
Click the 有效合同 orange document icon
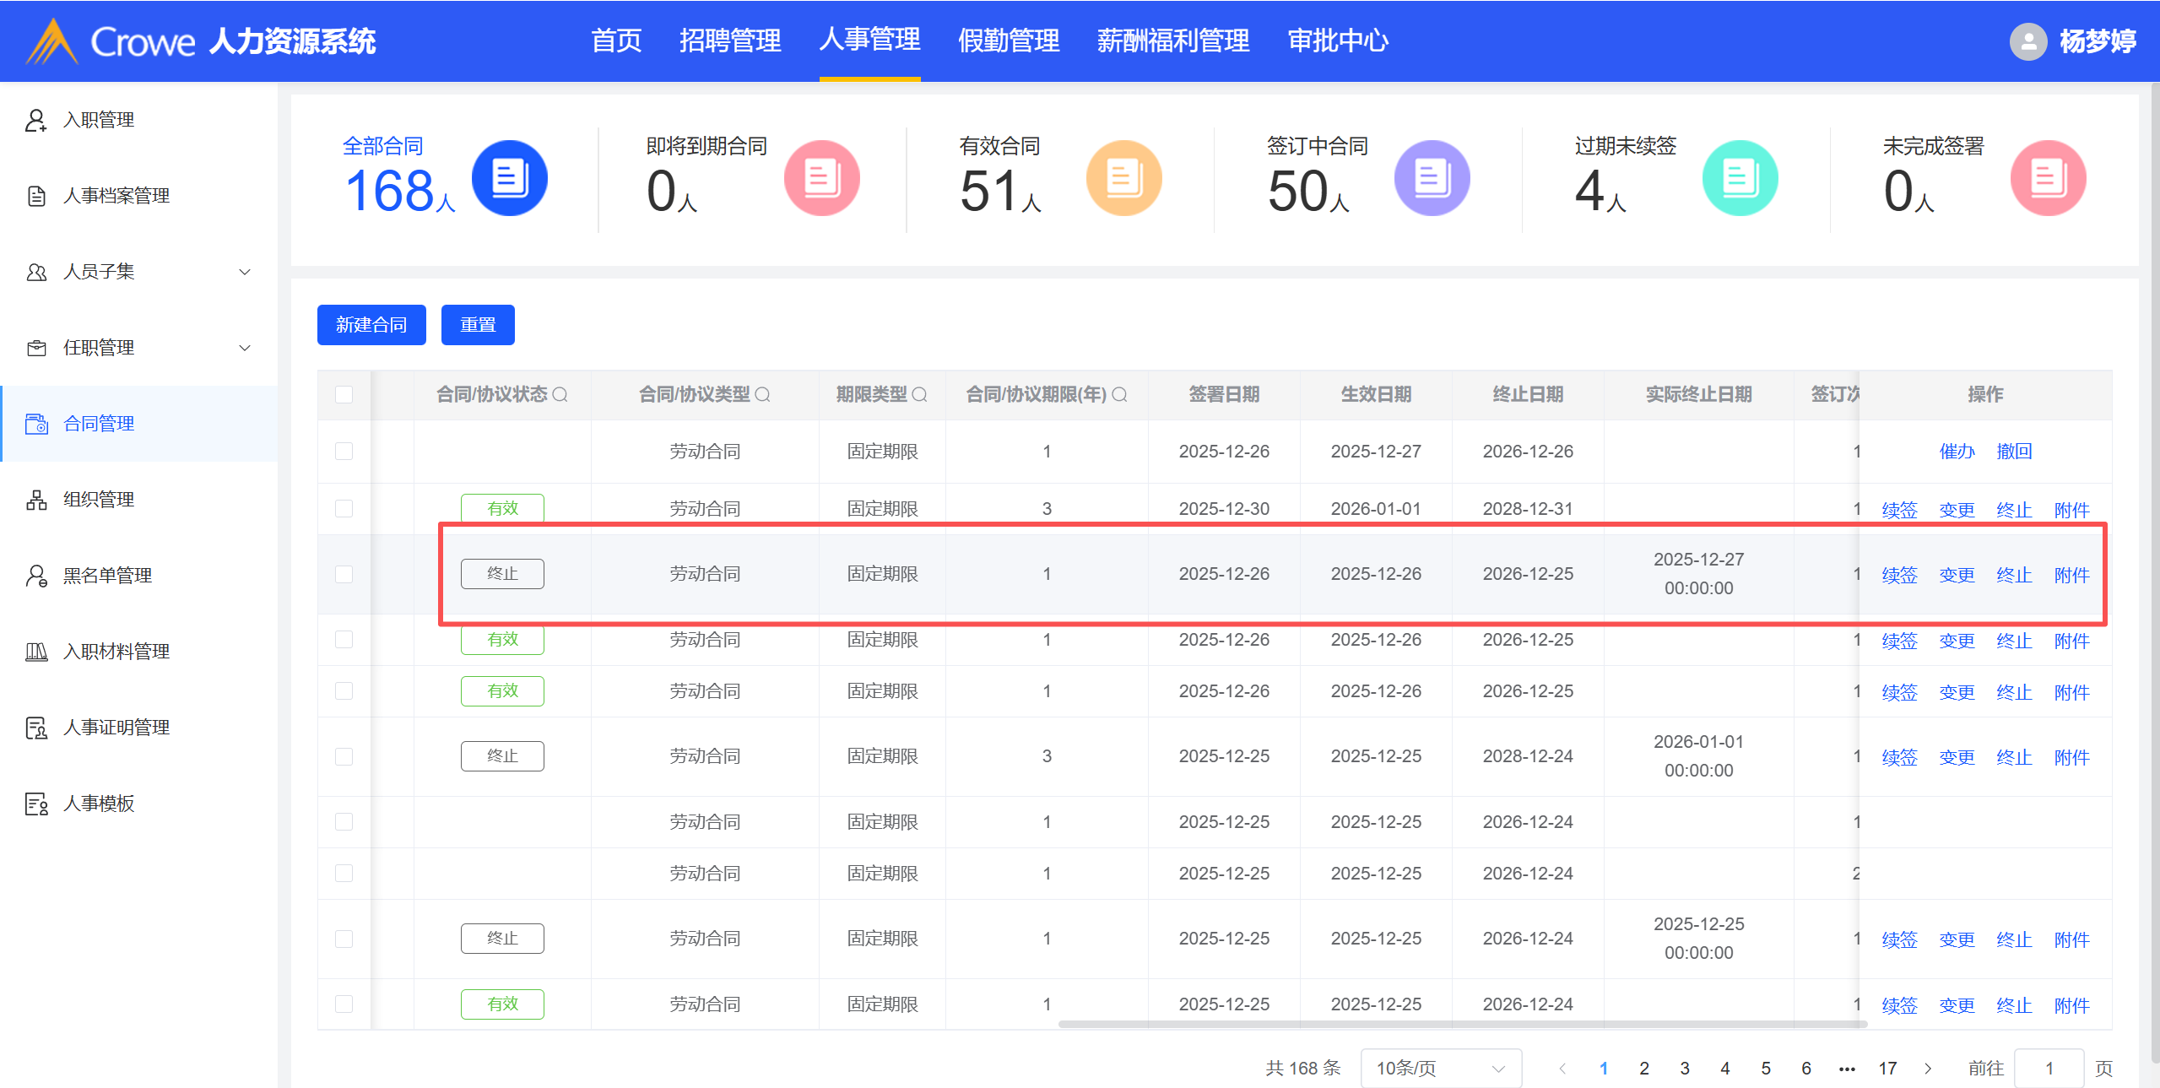click(1123, 178)
